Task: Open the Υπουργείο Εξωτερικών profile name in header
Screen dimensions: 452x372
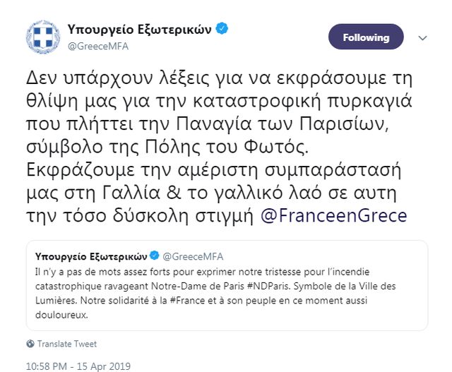Action: click(141, 29)
